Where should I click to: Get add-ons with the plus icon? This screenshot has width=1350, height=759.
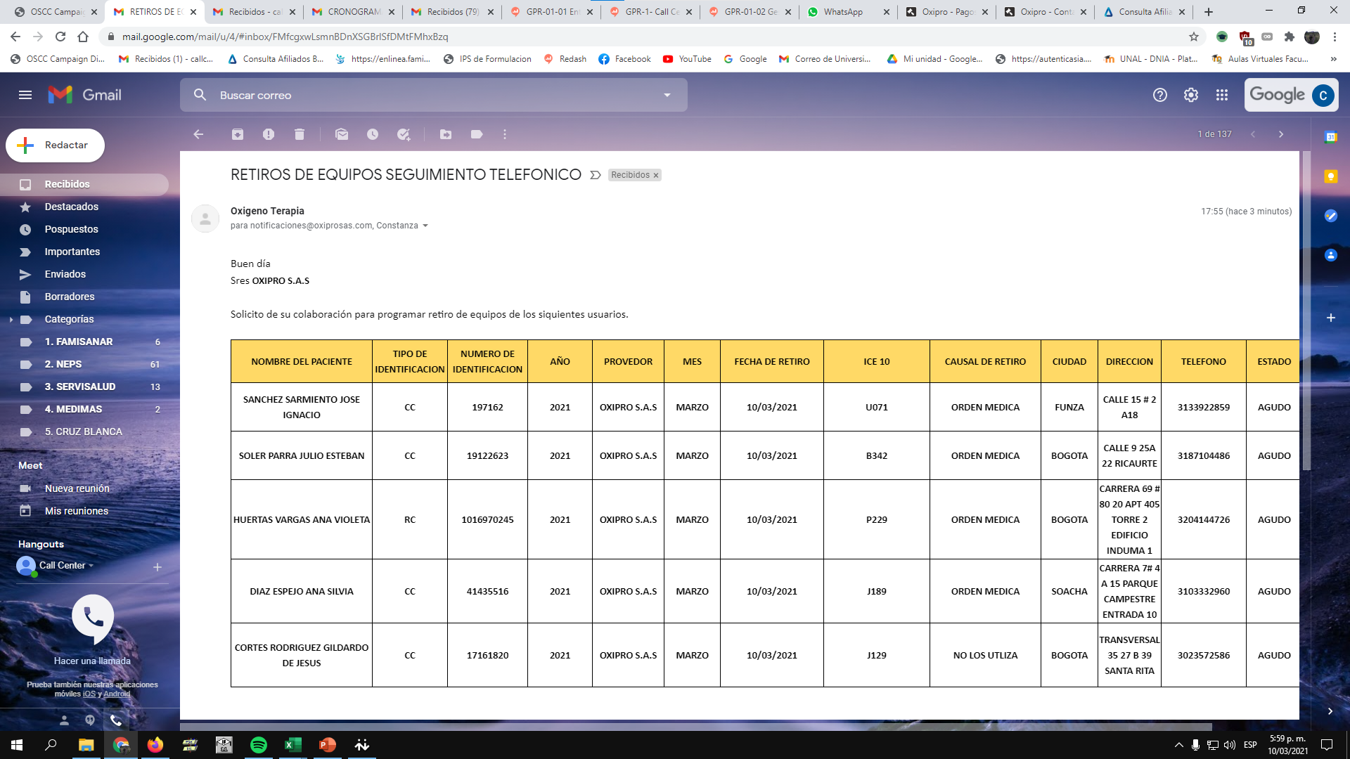(1331, 318)
